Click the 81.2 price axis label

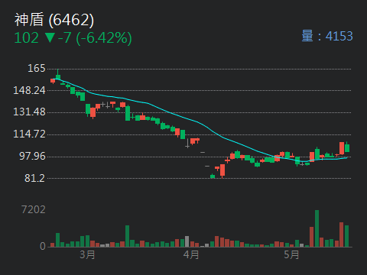[34, 178]
